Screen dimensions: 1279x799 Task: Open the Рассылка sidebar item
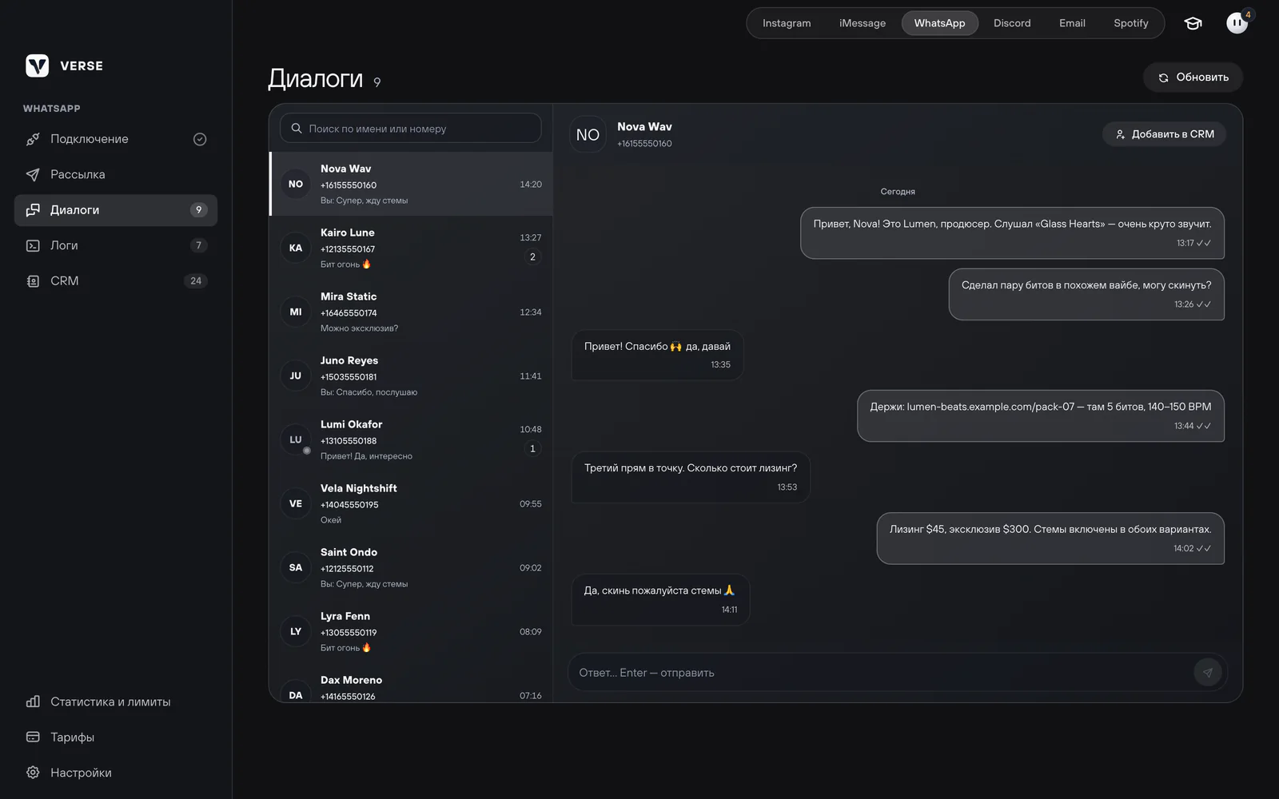[116, 174]
